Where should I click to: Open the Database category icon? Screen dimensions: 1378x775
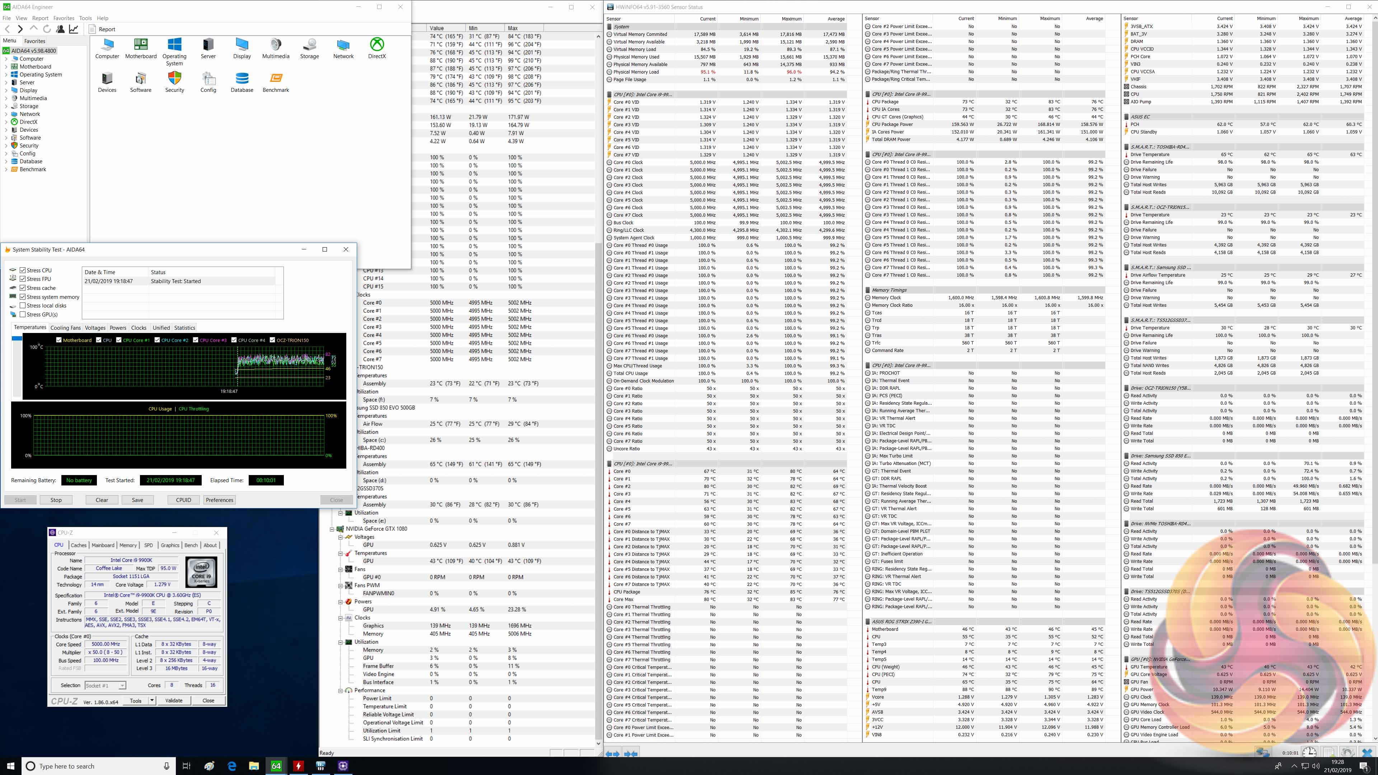click(x=242, y=79)
